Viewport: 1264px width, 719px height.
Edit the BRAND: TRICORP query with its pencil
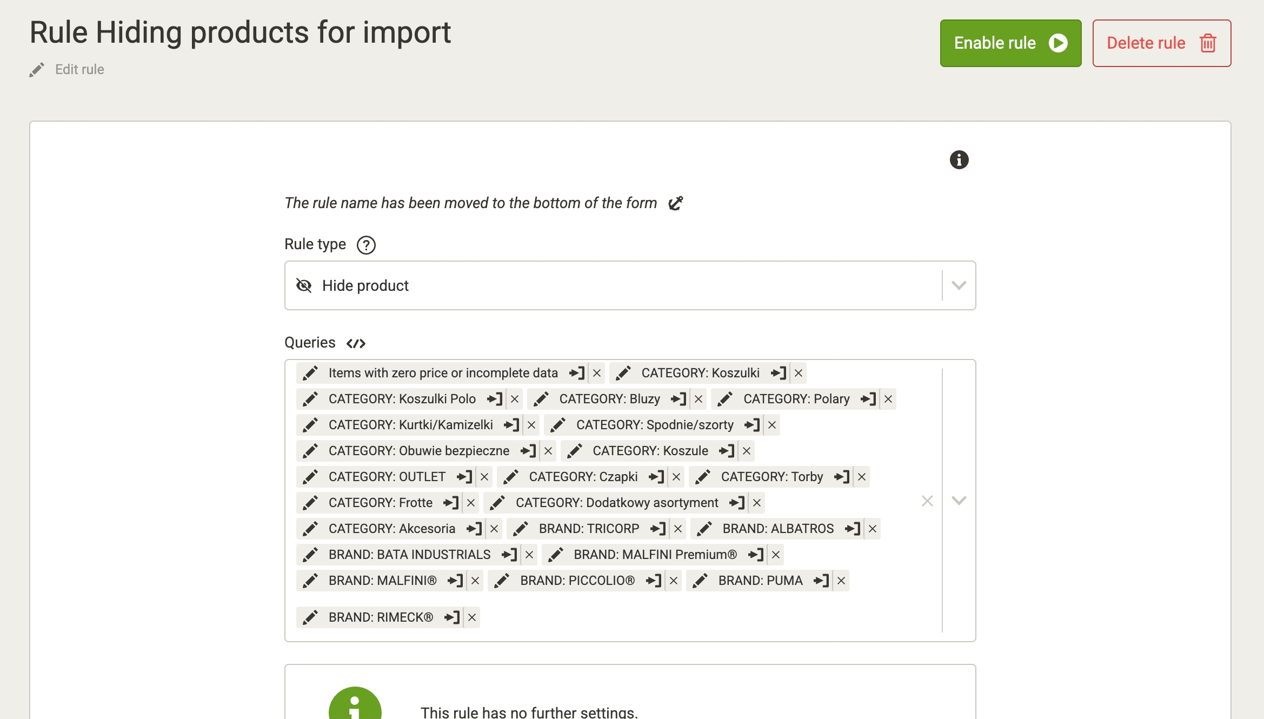521,529
